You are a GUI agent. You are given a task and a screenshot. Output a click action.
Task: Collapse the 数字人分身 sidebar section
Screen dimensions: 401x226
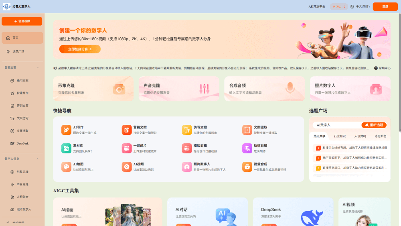coord(38,159)
